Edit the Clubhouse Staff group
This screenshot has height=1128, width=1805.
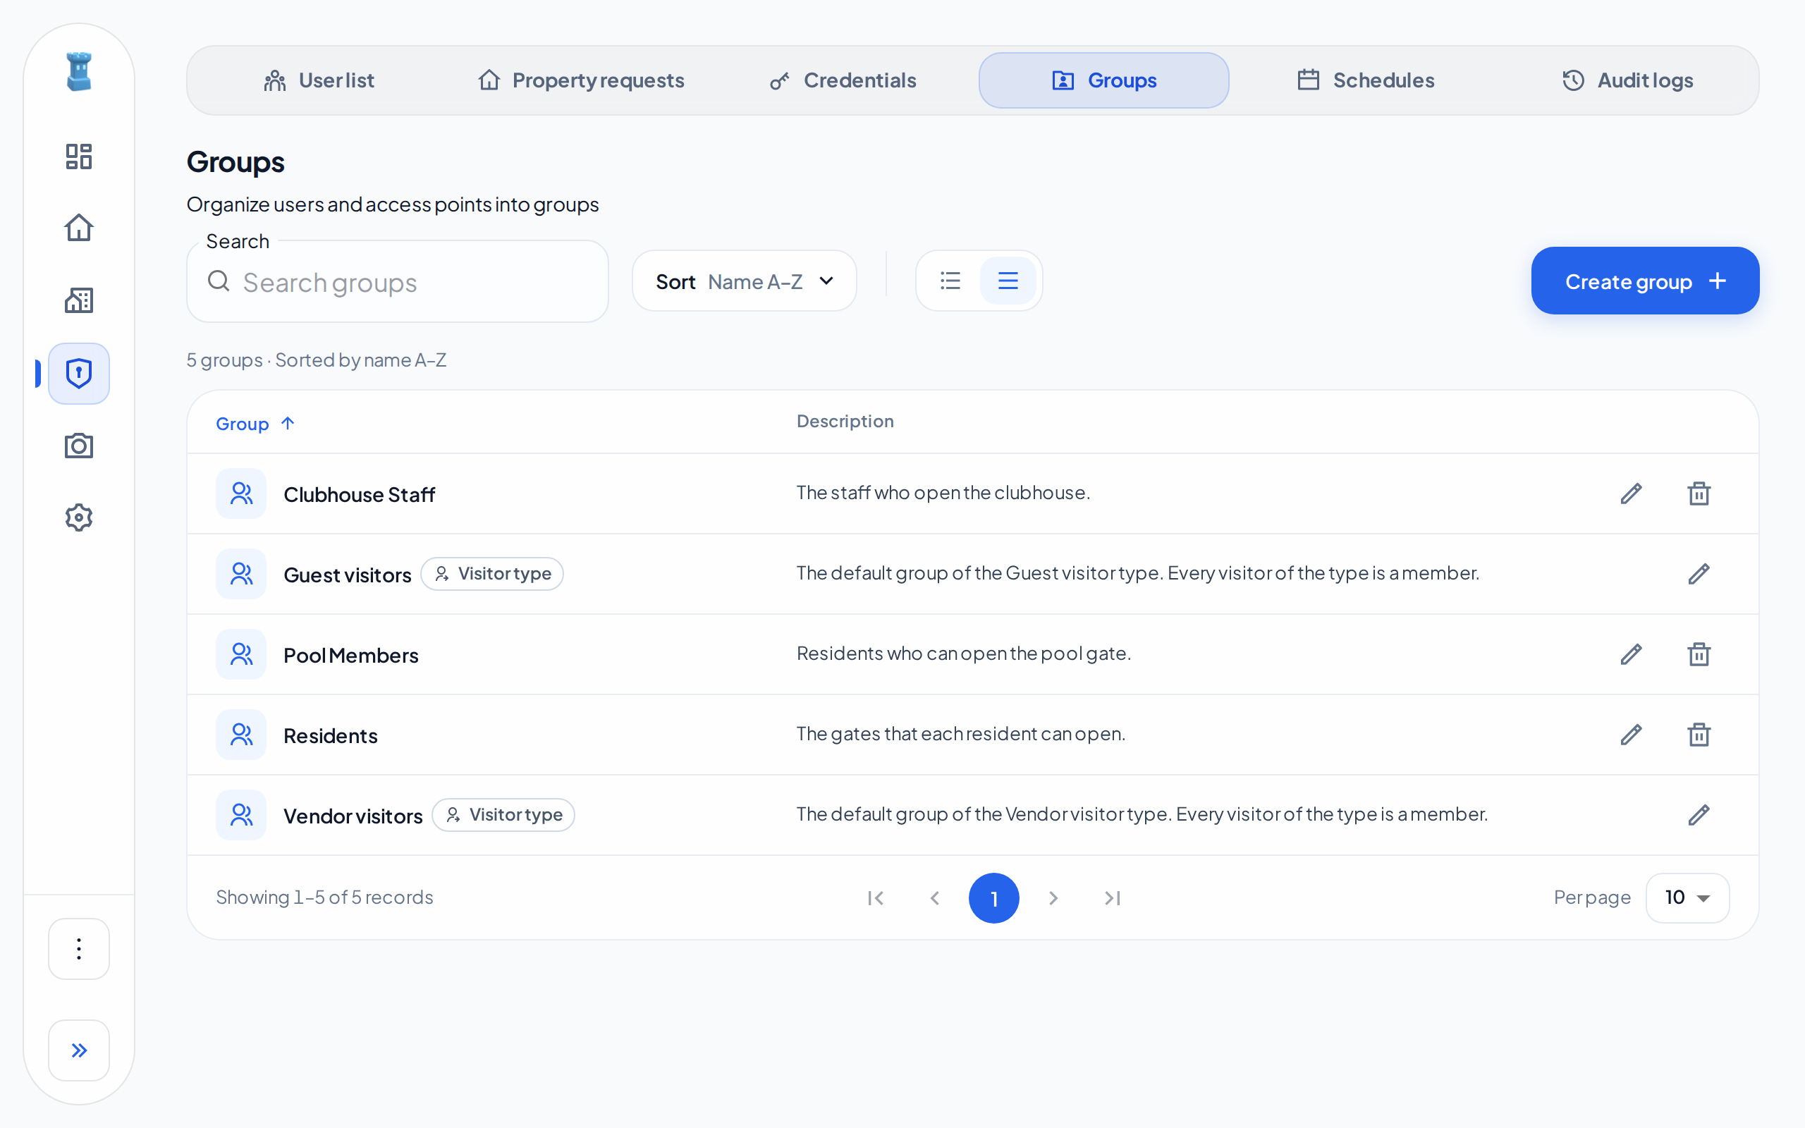1632,493
